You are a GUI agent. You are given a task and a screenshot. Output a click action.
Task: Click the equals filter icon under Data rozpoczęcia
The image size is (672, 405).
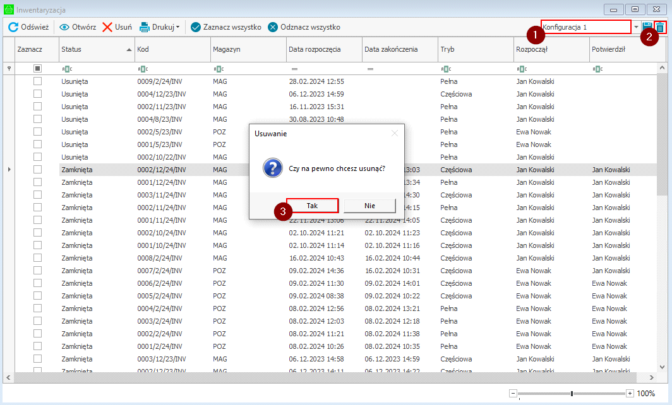coord(294,69)
